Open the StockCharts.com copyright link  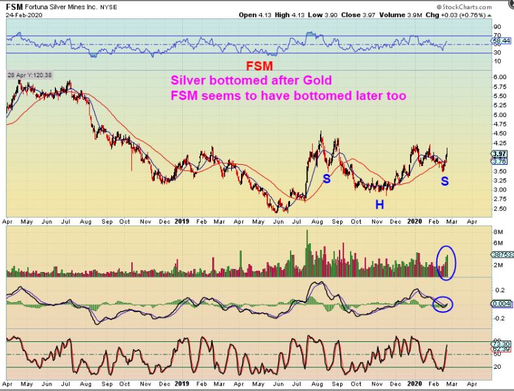[x=464, y=7]
